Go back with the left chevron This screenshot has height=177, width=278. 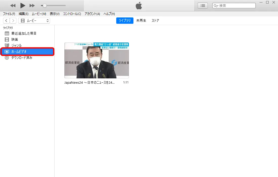coord(6,20)
